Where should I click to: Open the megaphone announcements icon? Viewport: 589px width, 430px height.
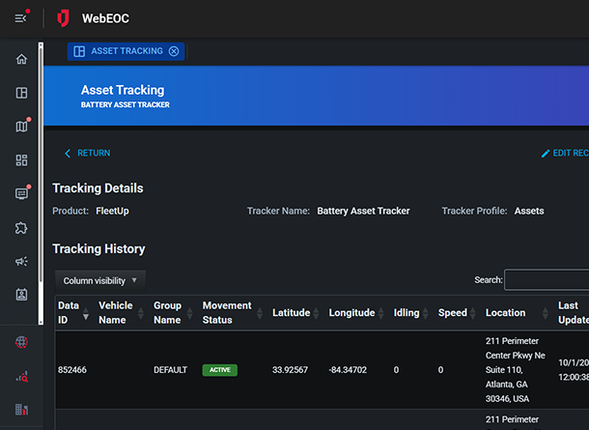pyautogui.click(x=21, y=261)
